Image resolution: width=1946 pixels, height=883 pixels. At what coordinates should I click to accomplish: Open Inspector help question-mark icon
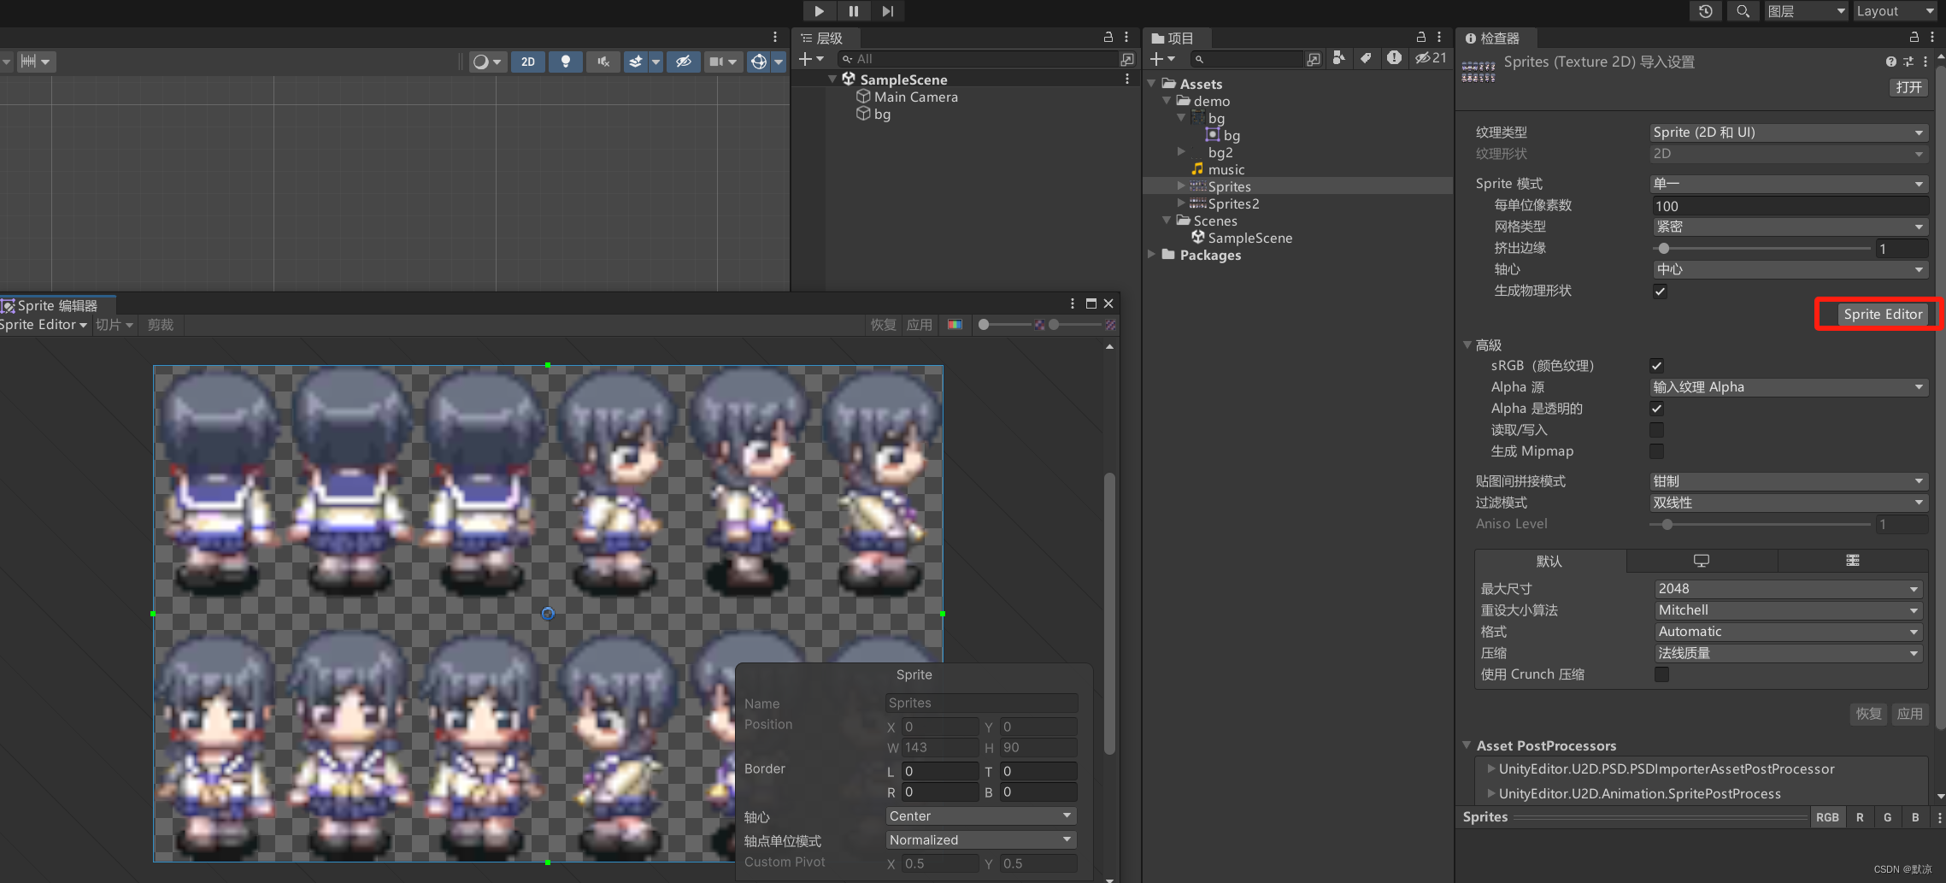tap(1890, 62)
